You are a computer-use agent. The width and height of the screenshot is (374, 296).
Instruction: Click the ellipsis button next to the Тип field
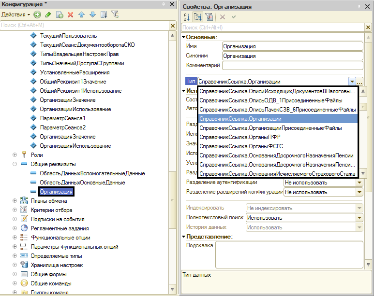360,82
